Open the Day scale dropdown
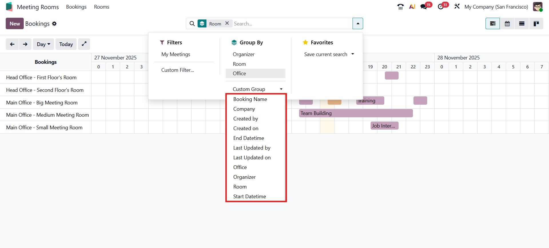 (x=43, y=44)
